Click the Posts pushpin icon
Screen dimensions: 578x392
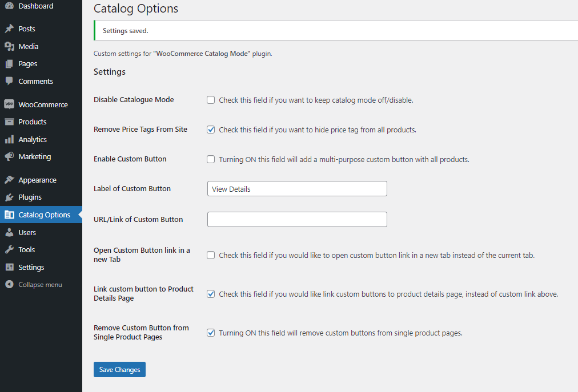tap(10, 29)
